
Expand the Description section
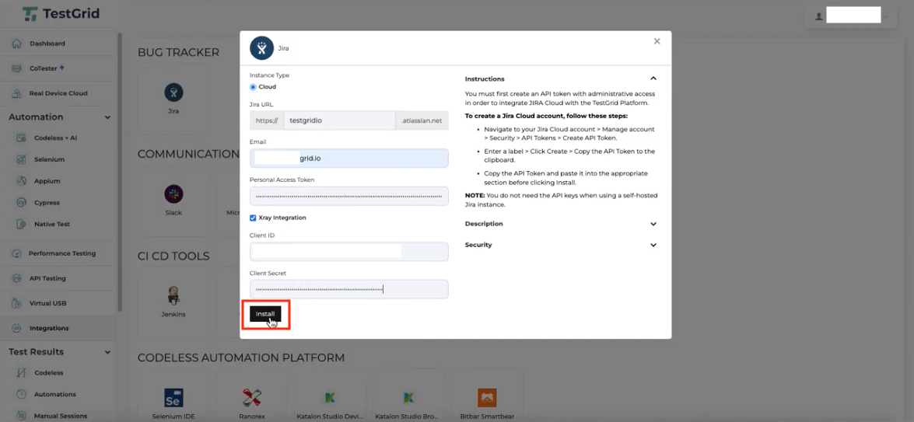(653, 224)
